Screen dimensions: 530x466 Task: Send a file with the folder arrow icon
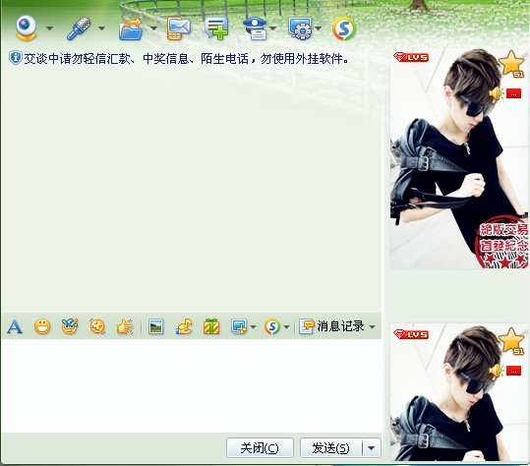coord(131,29)
